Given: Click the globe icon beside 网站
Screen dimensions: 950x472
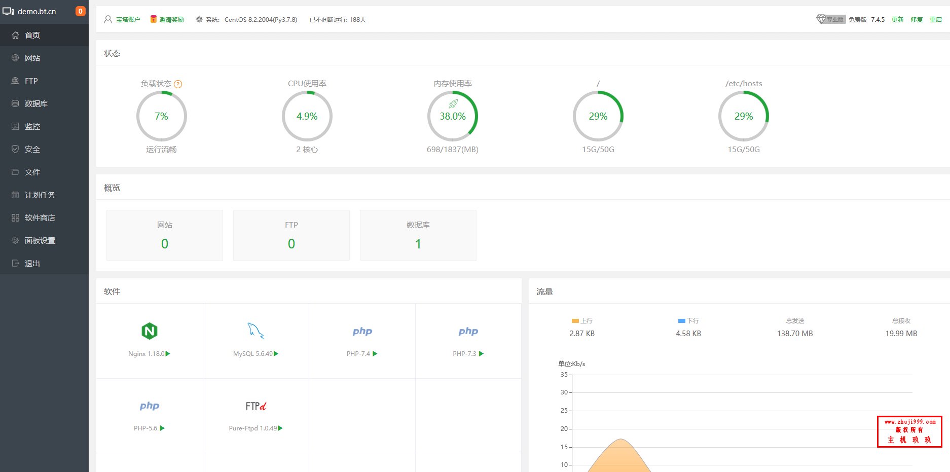Looking at the screenshot, I should pos(15,58).
